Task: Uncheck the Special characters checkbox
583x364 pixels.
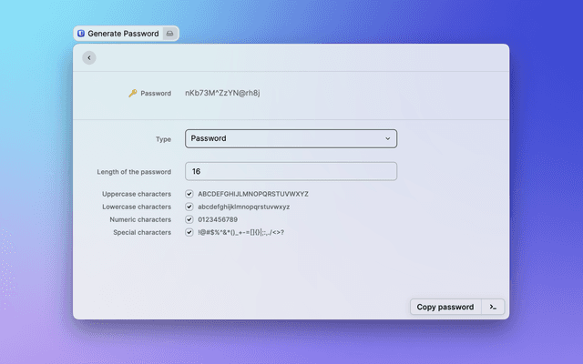Action: [189, 232]
